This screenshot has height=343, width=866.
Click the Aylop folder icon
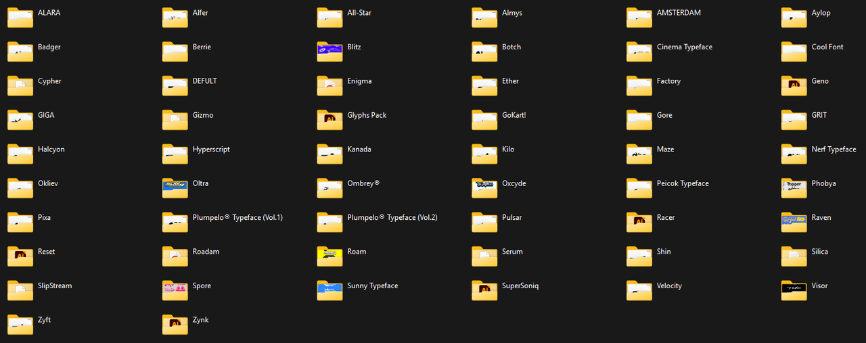click(x=794, y=18)
